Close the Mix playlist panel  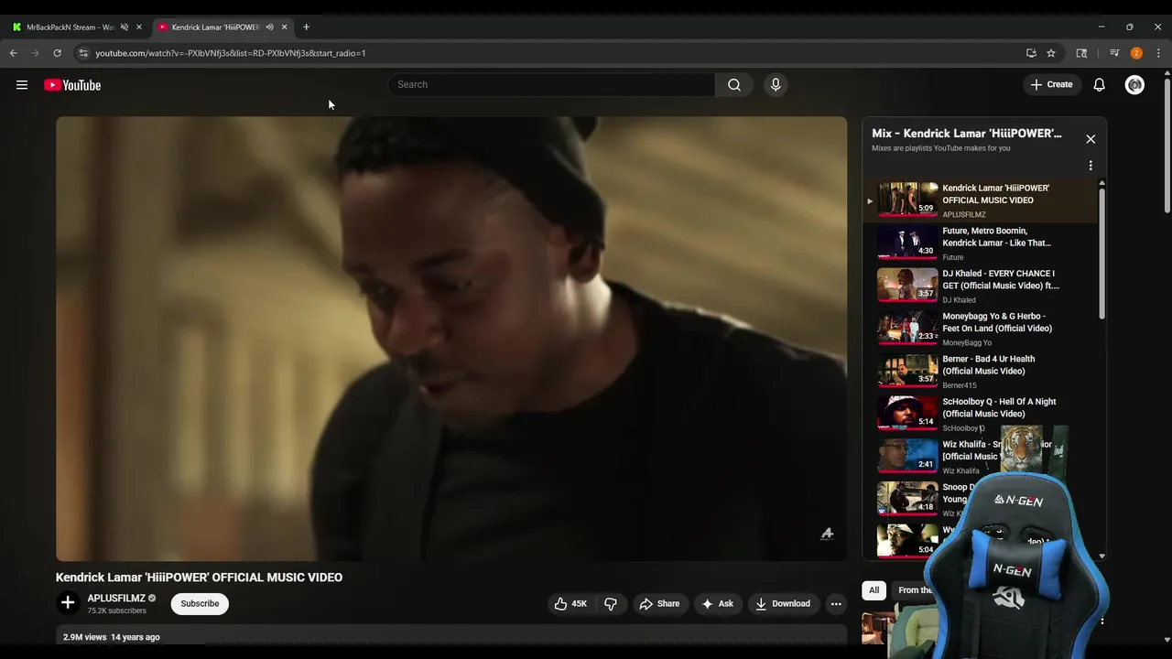point(1091,139)
